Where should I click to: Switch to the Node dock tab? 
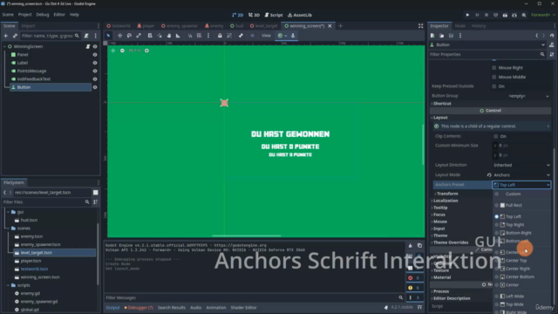pyautogui.click(x=459, y=26)
